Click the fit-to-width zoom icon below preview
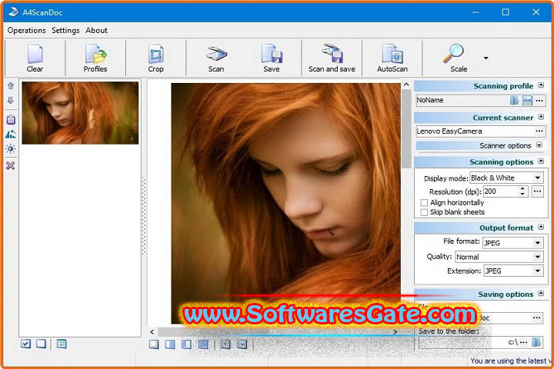 [x=242, y=344]
